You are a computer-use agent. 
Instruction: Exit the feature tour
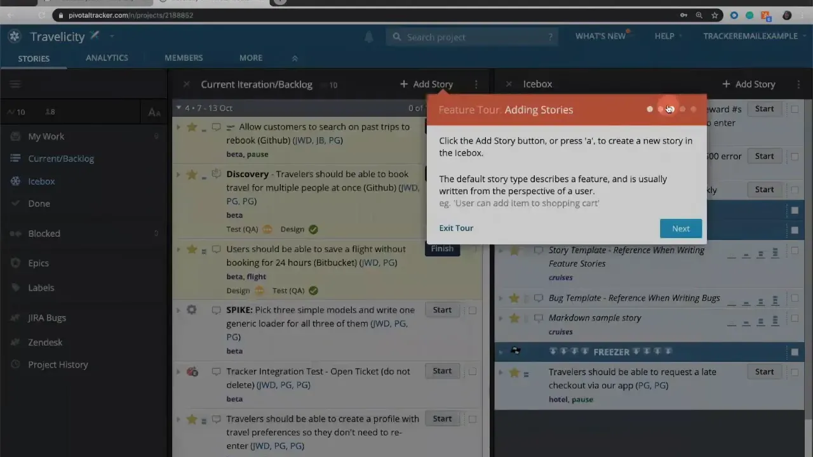[456, 228]
